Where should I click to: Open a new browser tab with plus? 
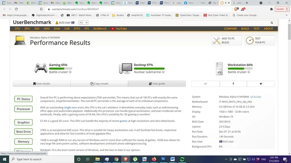(247, 3)
